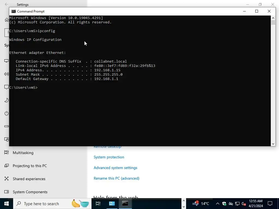Close the Command Prompt window
This screenshot has width=279, height=209.
269,11
